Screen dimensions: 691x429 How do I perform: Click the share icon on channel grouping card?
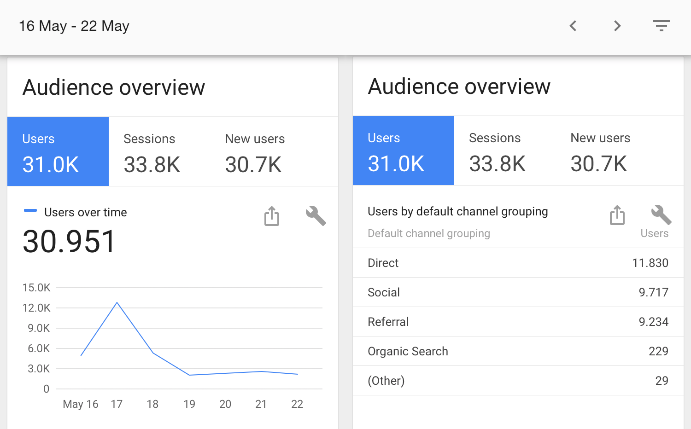pos(617,214)
